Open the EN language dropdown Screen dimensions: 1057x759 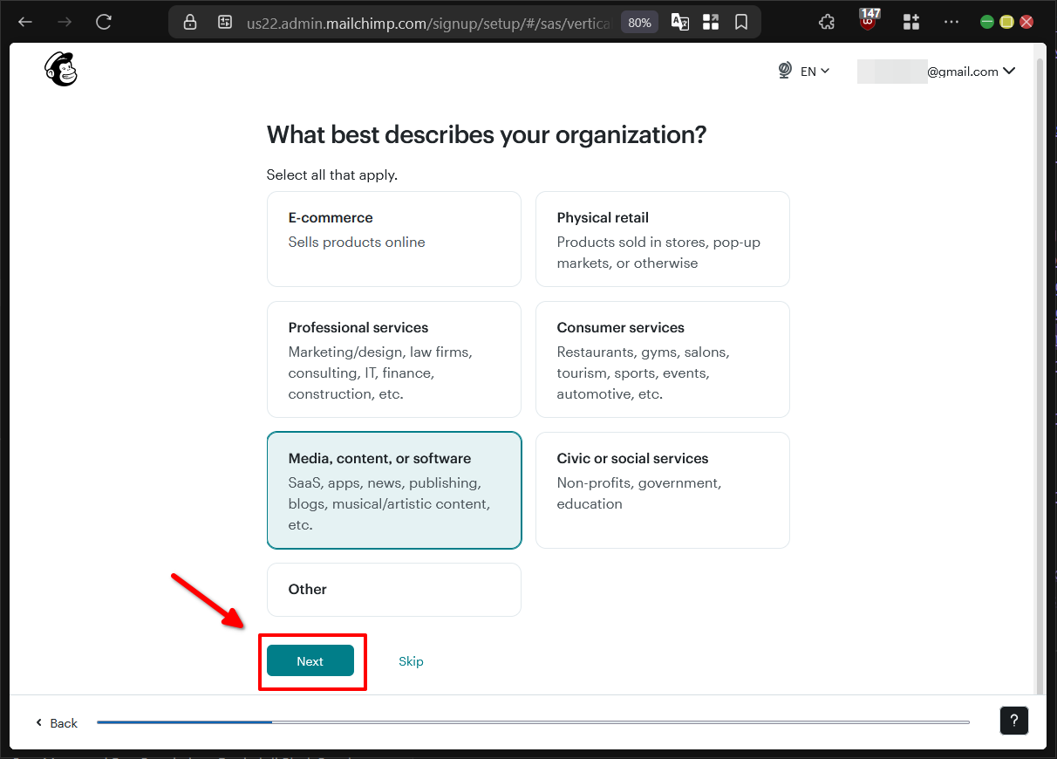[813, 71]
